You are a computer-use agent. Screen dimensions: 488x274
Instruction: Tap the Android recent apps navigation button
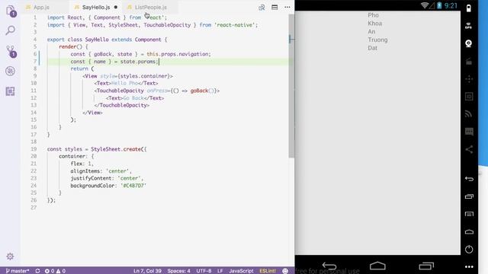[426, 266]
